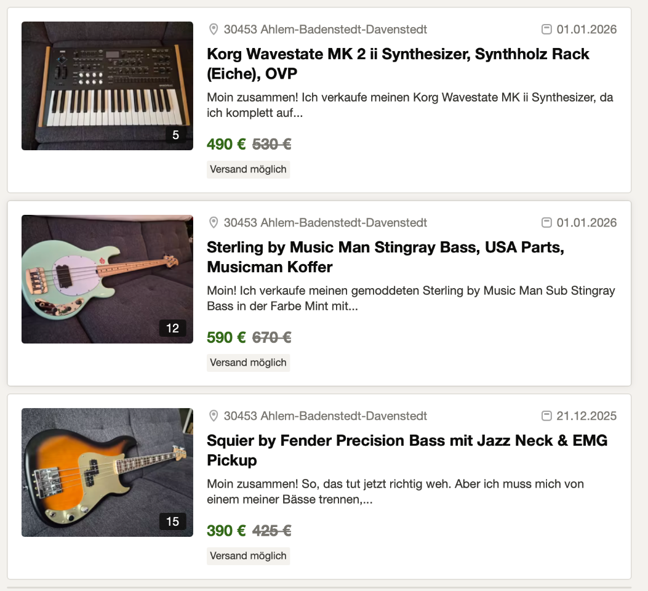Click 'Versand möglich' tag on Sterling listing

click(x=248, y=363)
